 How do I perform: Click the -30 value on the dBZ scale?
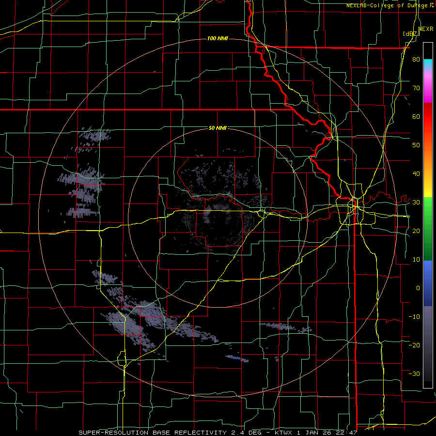point(414,374)
